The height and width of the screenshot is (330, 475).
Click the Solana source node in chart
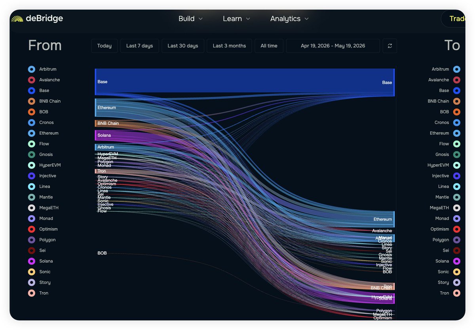tap(96, 135)
